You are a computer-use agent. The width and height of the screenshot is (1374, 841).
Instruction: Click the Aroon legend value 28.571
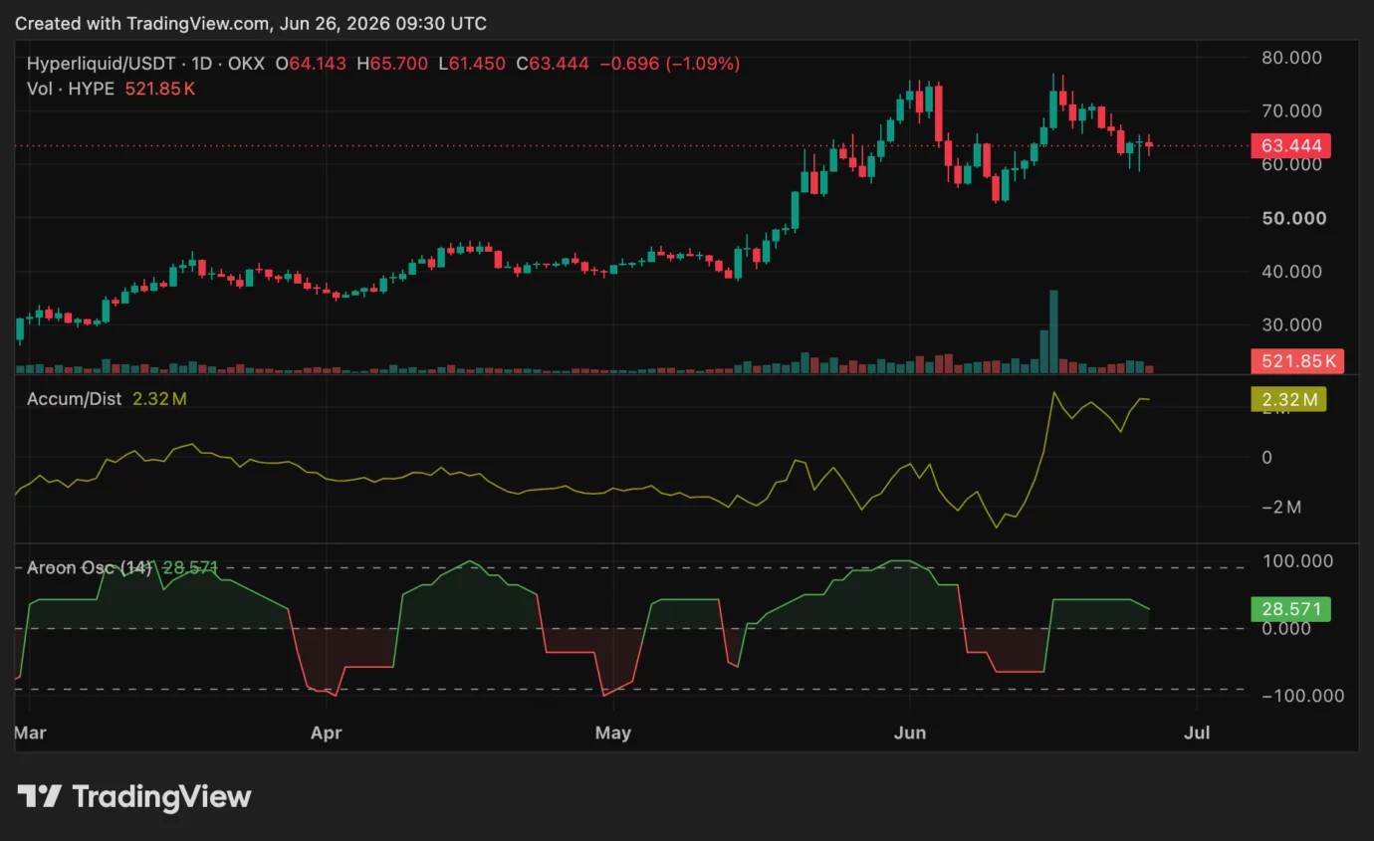click(x=189, y=568)
